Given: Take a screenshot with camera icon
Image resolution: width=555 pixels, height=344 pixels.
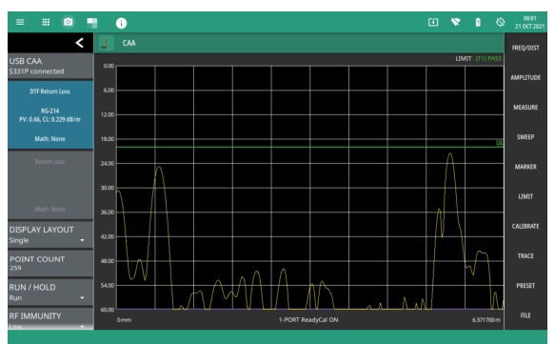Looking at the screenshot, I should click(68, 22).
